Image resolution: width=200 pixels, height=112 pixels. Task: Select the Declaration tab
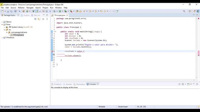coord(79,84)
